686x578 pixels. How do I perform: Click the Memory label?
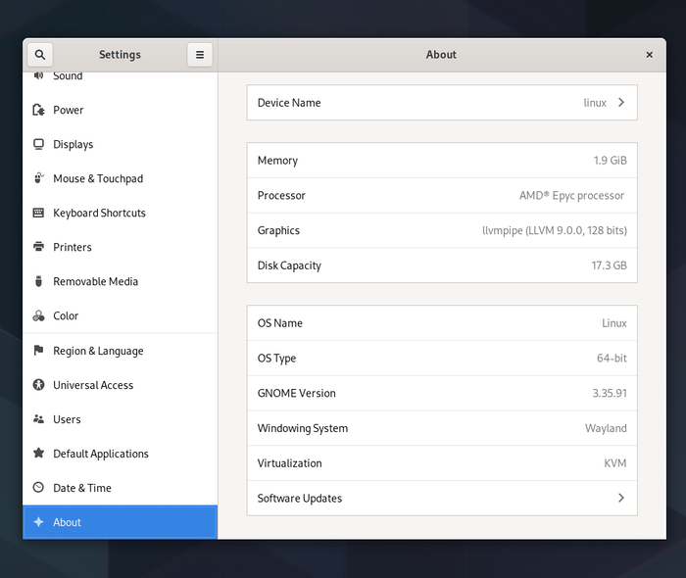point(277,161)
